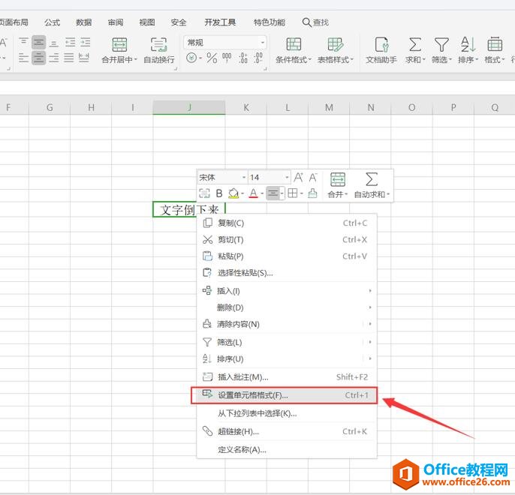The height and width of the screenshot is (495, 515).
Task: Select the middle vertical align ribbon icon
Action: [x=39, y=42]
